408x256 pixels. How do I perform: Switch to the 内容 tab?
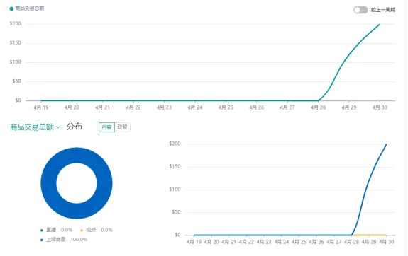pyautogui.click(x=106, y=127)
